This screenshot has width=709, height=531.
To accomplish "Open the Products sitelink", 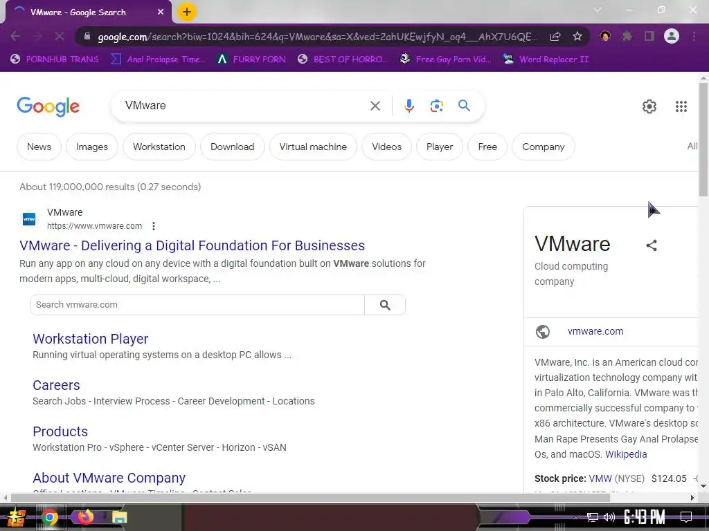I will coord(60,431).
